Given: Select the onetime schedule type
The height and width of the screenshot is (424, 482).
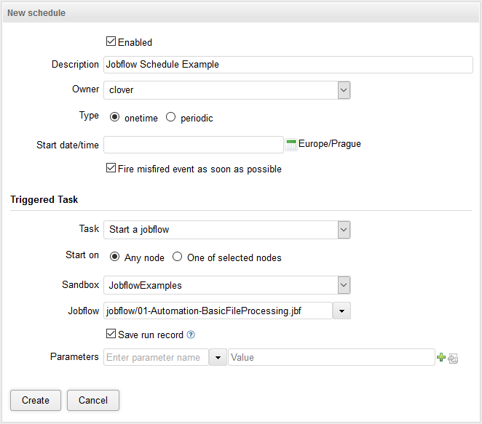Looking at the screenshot, I should pyautogui.click(x=115, y=117).
